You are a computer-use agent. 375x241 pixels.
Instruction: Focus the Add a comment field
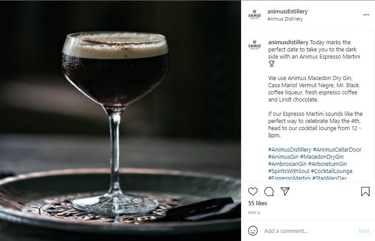(308, 231)
